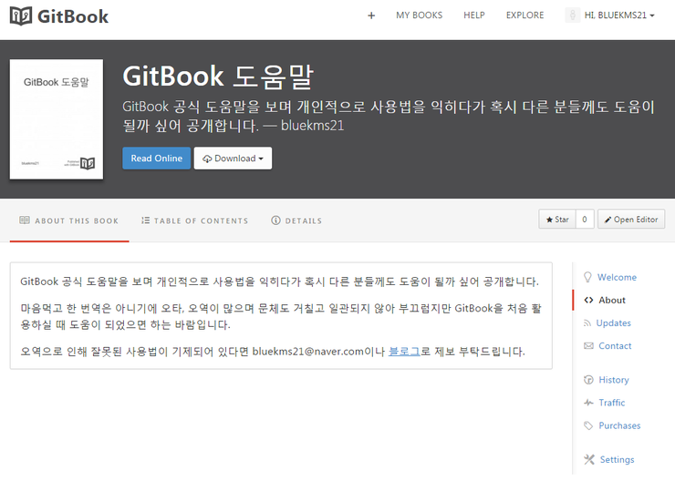Viewport: 675px width, 481px height.
Task: Click the cloud download icon
Action: coord(207,159)
